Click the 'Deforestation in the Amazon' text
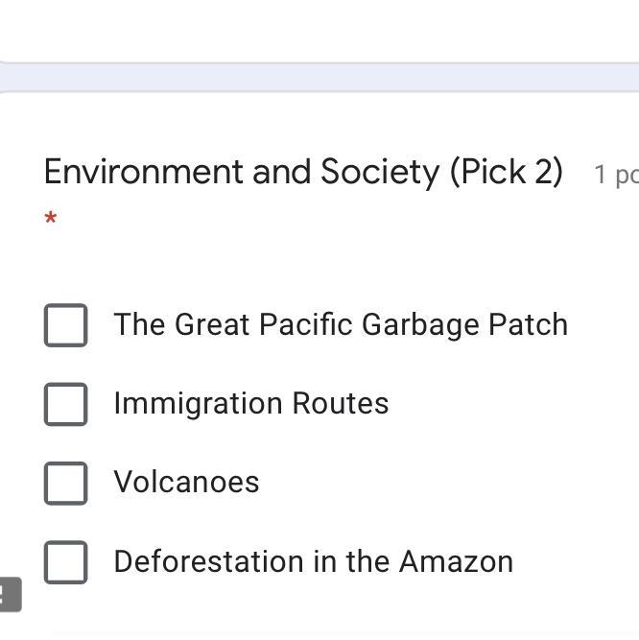The width and height of the screenshot is (639, 640). pyautogui.click(x=313, y=561)
